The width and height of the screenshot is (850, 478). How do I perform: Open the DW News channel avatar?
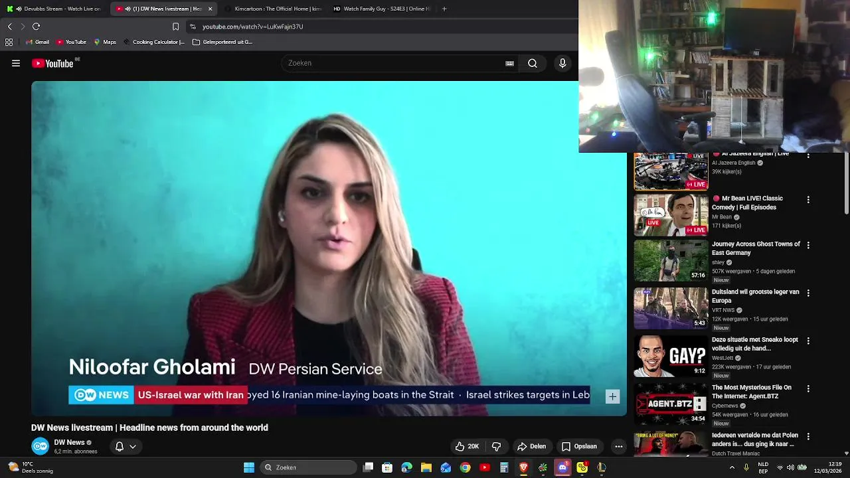pyautogui.click(x=41, y=446)
